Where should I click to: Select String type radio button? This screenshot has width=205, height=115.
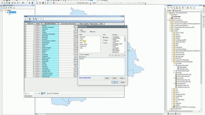103,40
